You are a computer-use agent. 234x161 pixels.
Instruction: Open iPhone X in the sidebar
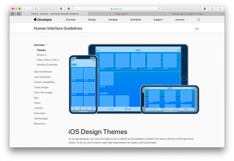click(41, 55)
